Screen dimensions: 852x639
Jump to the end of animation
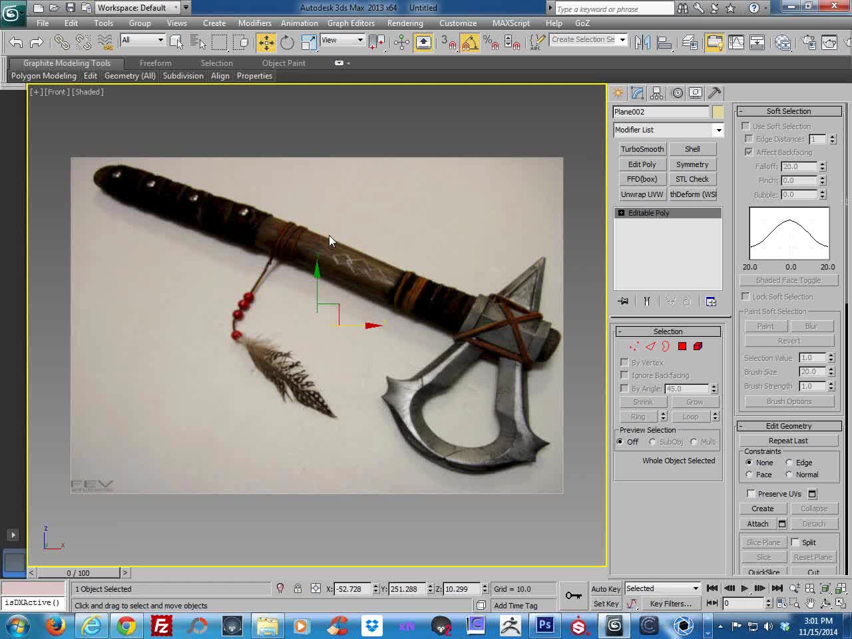777,588
